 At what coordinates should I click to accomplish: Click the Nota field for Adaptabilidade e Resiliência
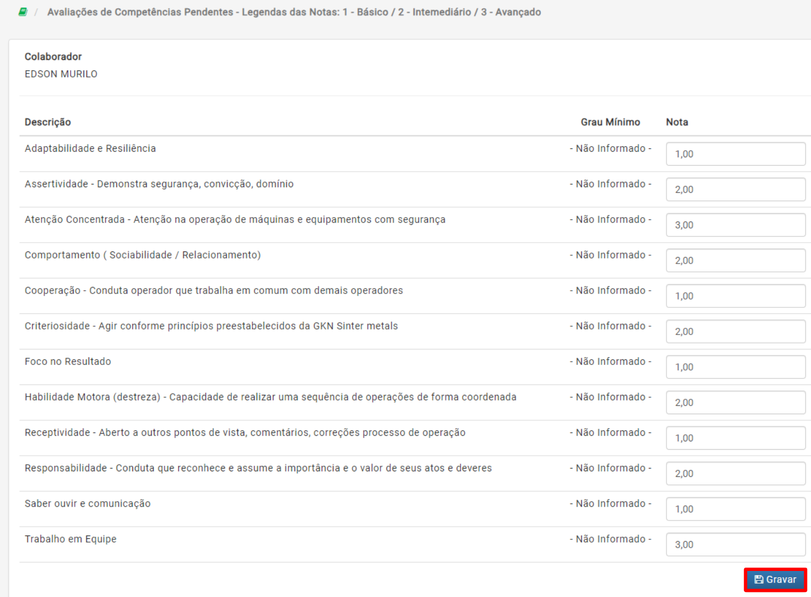[736, 154]
